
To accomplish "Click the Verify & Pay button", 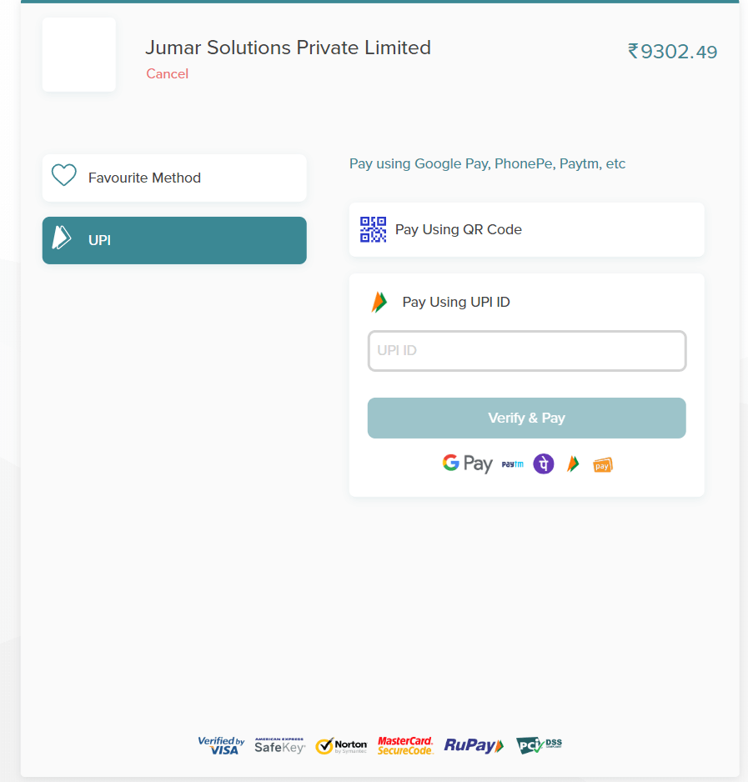I will point(526,418).
